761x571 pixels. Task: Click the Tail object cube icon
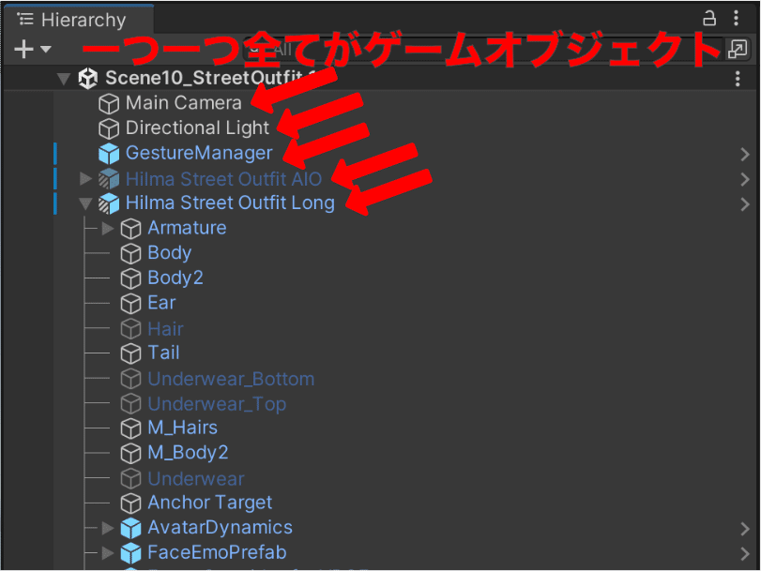[x=130, y=353]
